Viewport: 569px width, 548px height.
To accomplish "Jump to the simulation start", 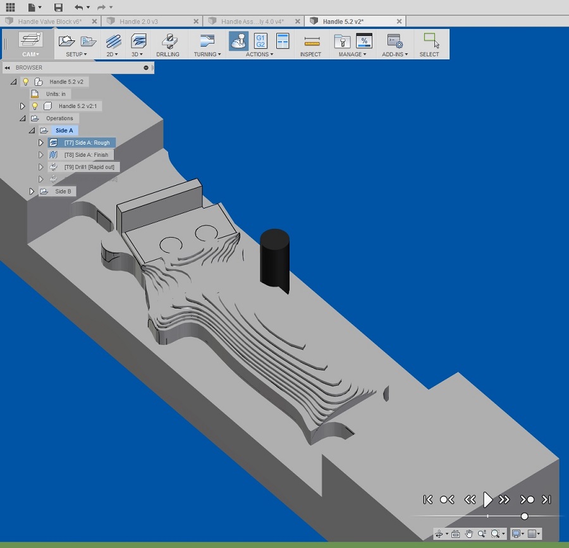I will pos(428,499).
